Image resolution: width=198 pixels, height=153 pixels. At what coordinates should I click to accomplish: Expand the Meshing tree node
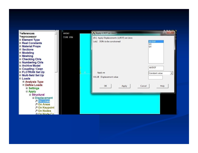pyautogui.click(x=20, y=56)
